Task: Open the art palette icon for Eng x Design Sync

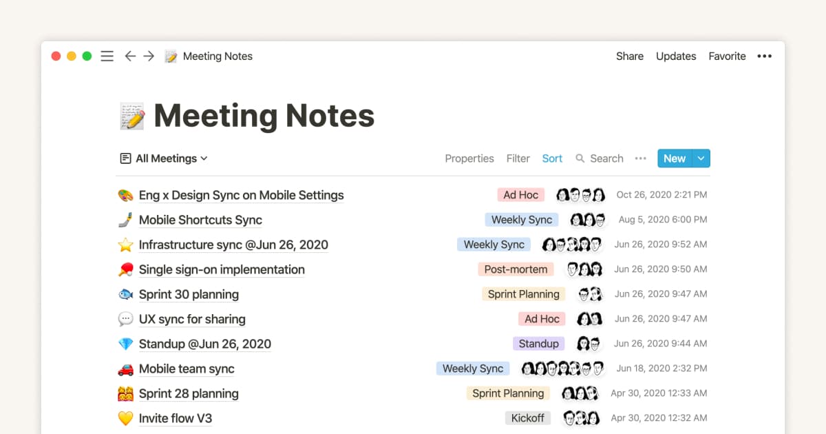Action: [x=125, y=195]
